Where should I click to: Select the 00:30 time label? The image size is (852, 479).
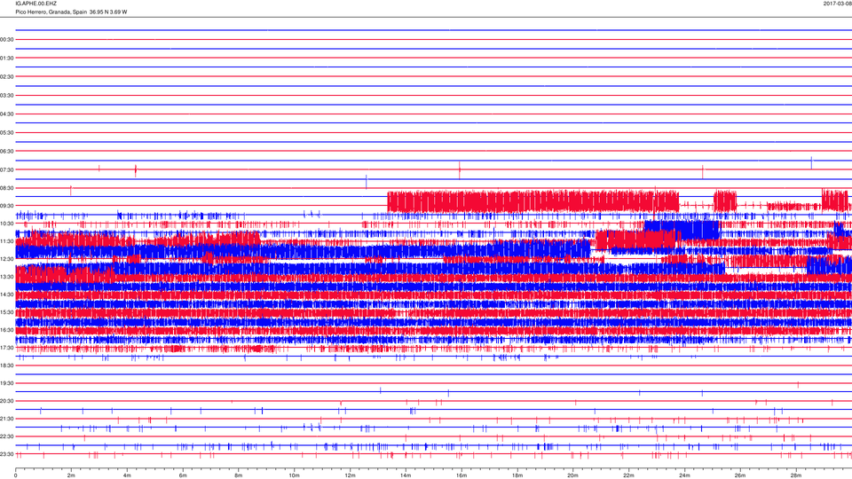(6, 40)
